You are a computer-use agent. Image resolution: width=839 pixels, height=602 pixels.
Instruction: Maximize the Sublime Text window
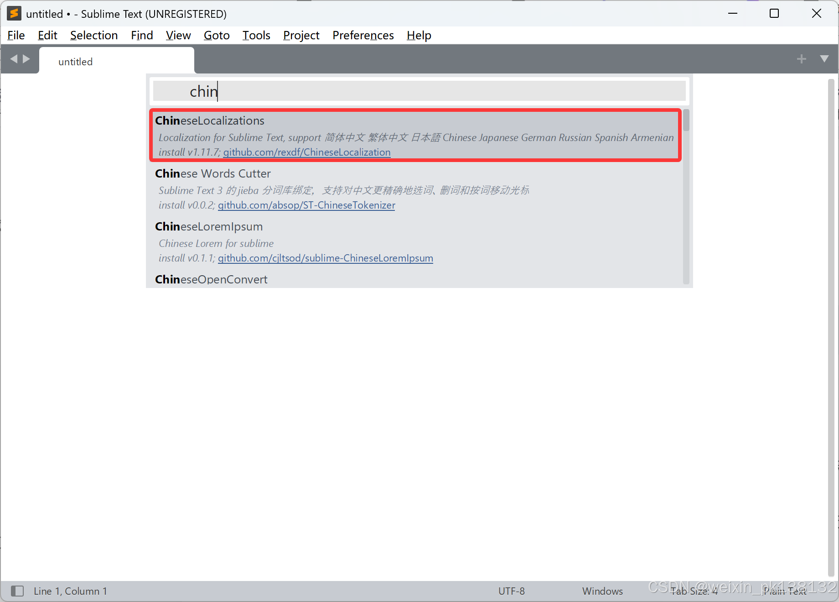click(x=774, y=14)
